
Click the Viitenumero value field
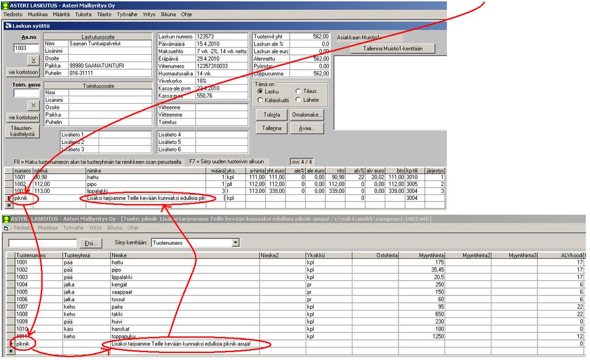pyautogui.click(x=222, y=66)
